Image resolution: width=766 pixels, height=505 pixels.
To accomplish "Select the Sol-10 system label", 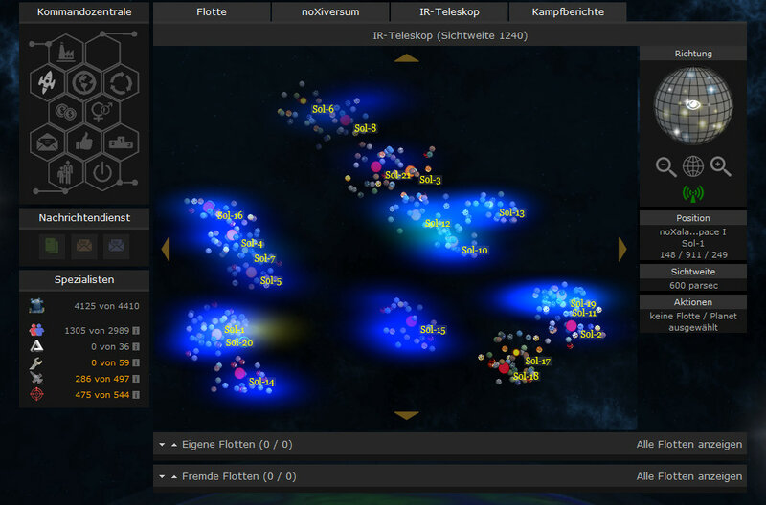I will [x=474, y=251].
